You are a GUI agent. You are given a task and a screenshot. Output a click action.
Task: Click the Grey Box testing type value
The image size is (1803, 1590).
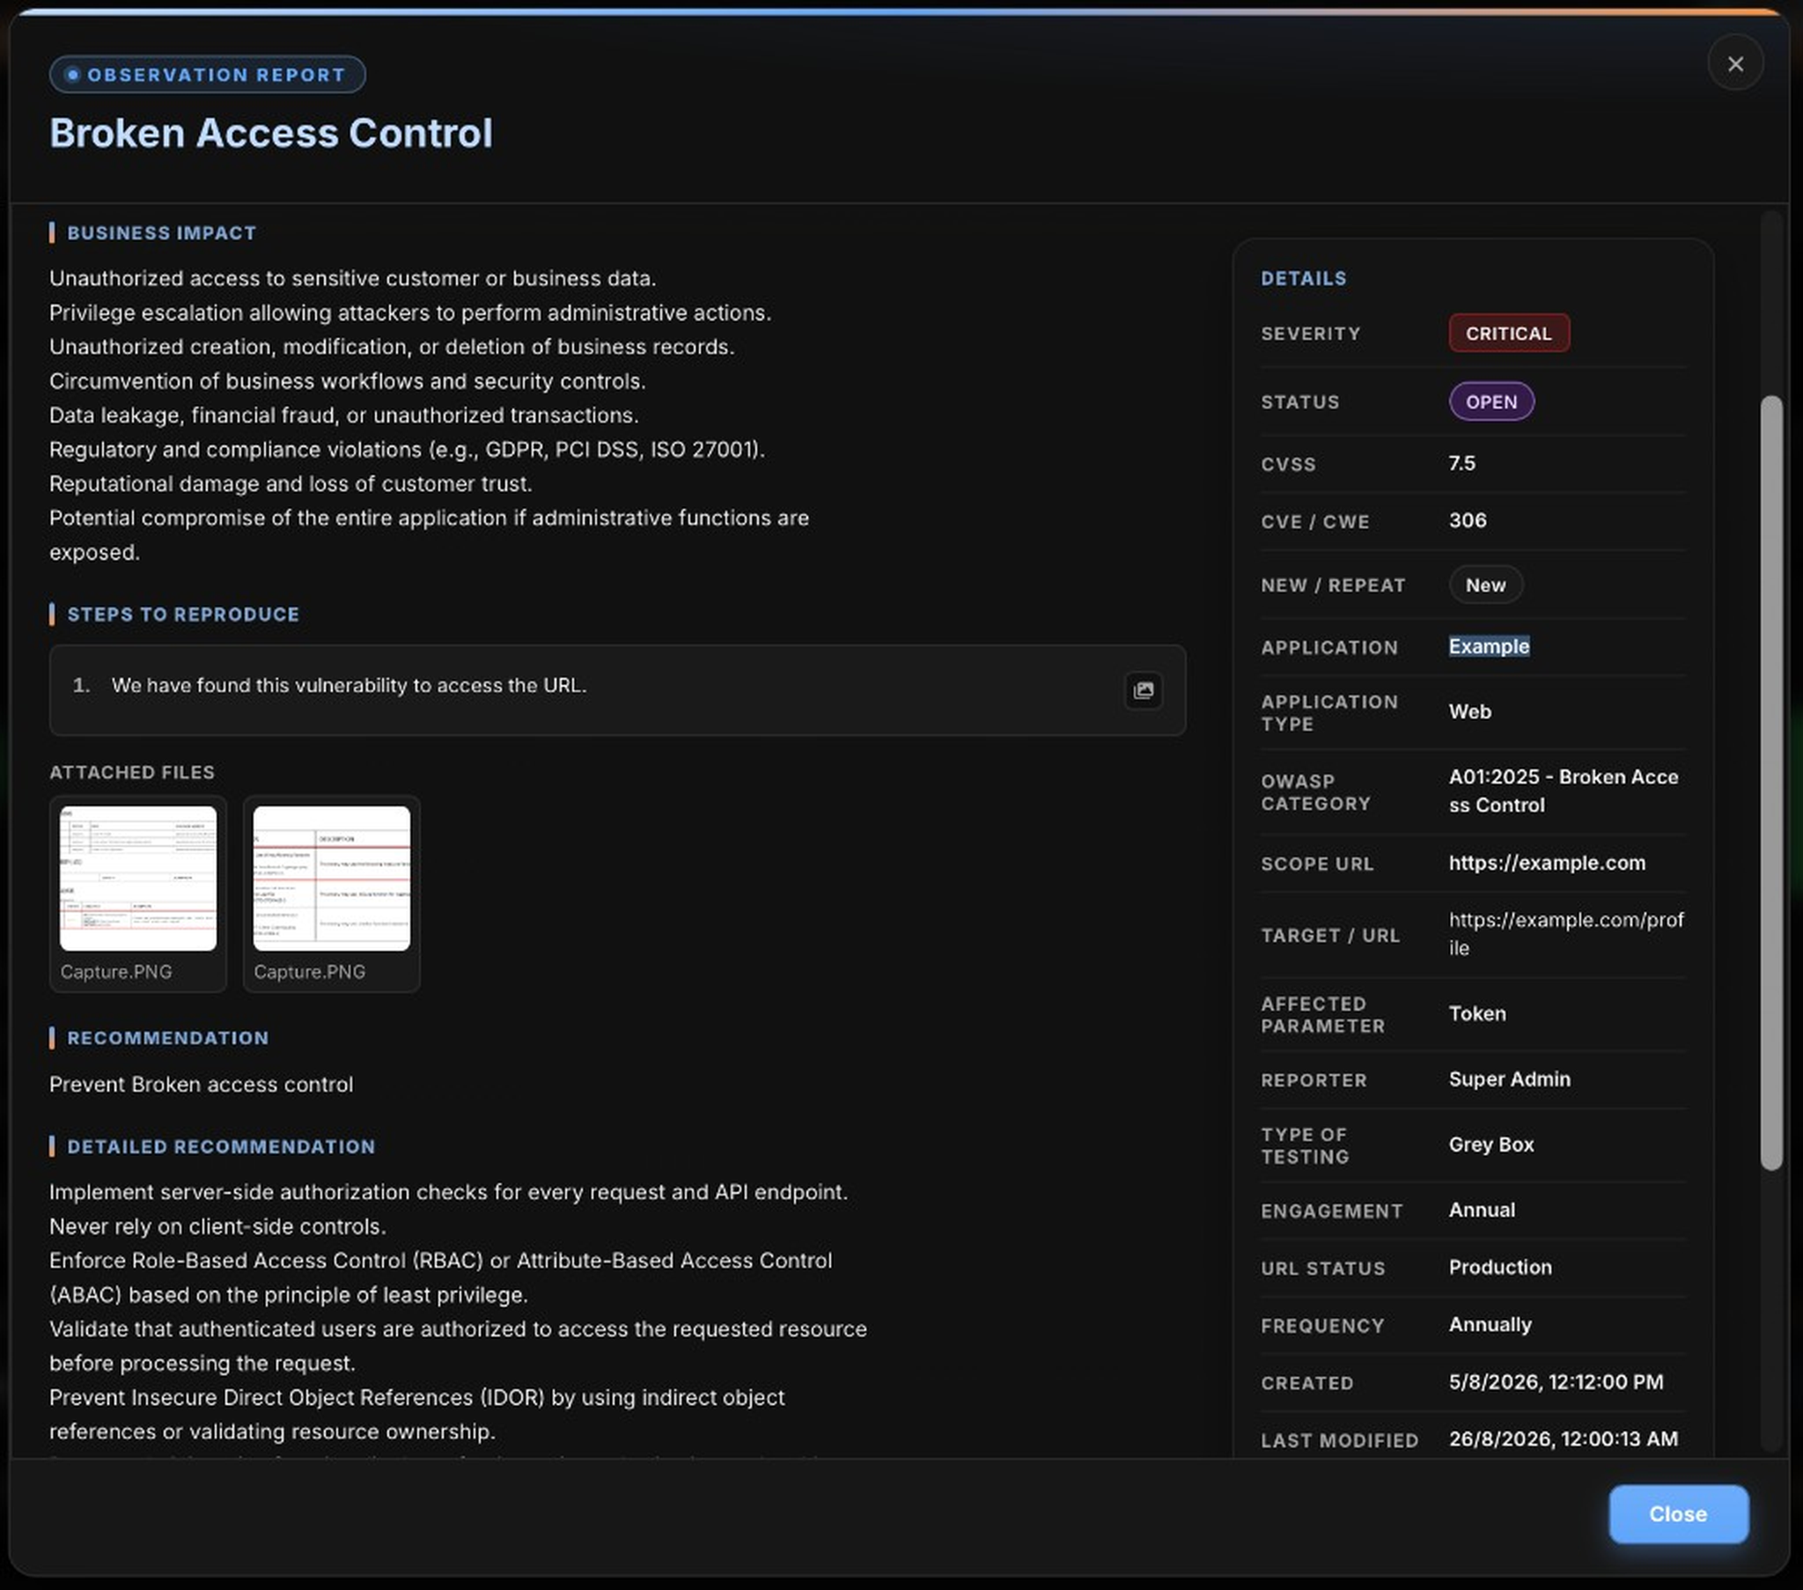coord(1490,1145)
